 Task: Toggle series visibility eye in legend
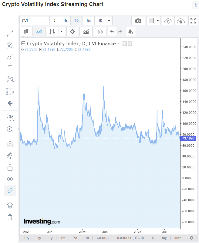[125, 44]
